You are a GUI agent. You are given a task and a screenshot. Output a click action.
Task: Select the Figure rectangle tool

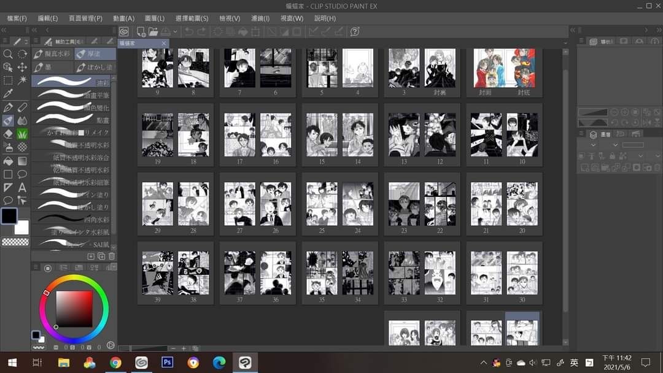tap(7, 174)
